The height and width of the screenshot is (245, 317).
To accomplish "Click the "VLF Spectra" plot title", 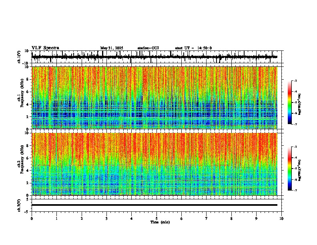I will pos(45,48).
